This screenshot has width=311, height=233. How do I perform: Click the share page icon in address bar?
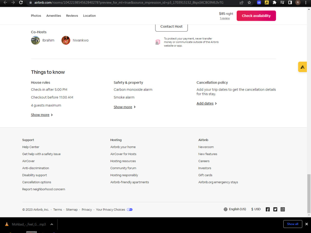coord(241,2)
